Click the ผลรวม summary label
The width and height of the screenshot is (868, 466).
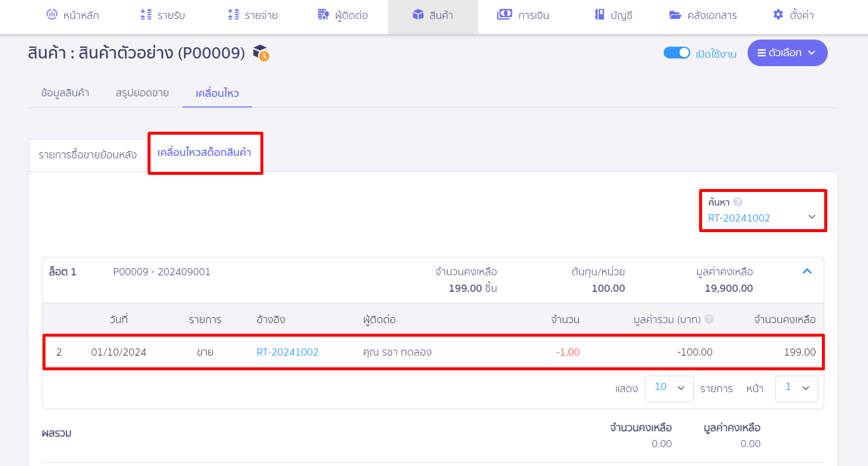[x=57, y=433]
